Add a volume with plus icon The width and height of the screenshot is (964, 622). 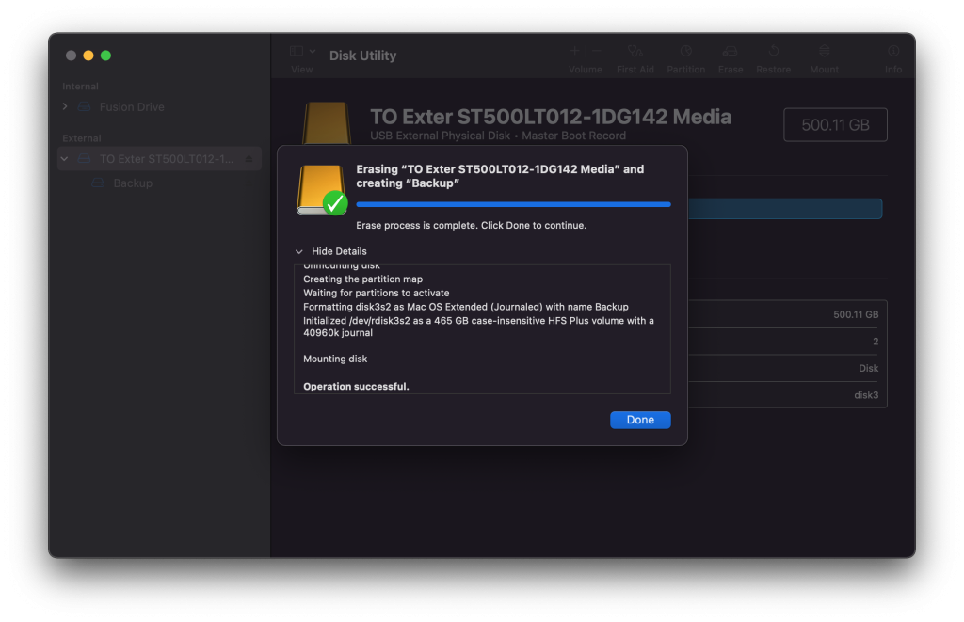point(574,51)
